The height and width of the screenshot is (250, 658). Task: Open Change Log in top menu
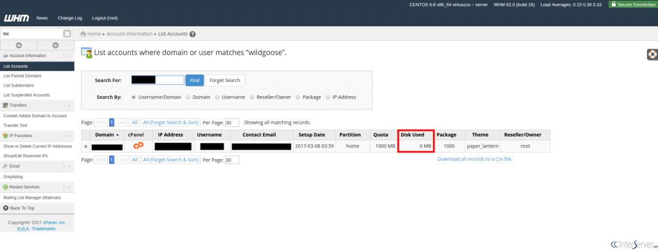70,18
